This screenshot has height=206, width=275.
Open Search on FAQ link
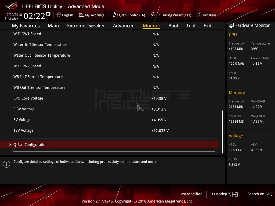(x=260, y=194)
